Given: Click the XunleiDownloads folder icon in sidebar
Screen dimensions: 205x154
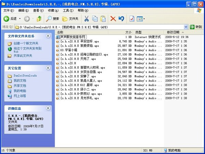Looking at the screenshot, I should 10,76.
